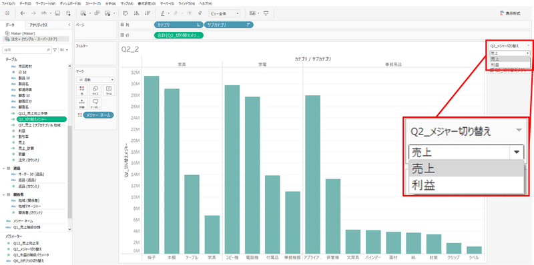Open the 分析(A) menu
Screen dimensions: 534x265
110,3
